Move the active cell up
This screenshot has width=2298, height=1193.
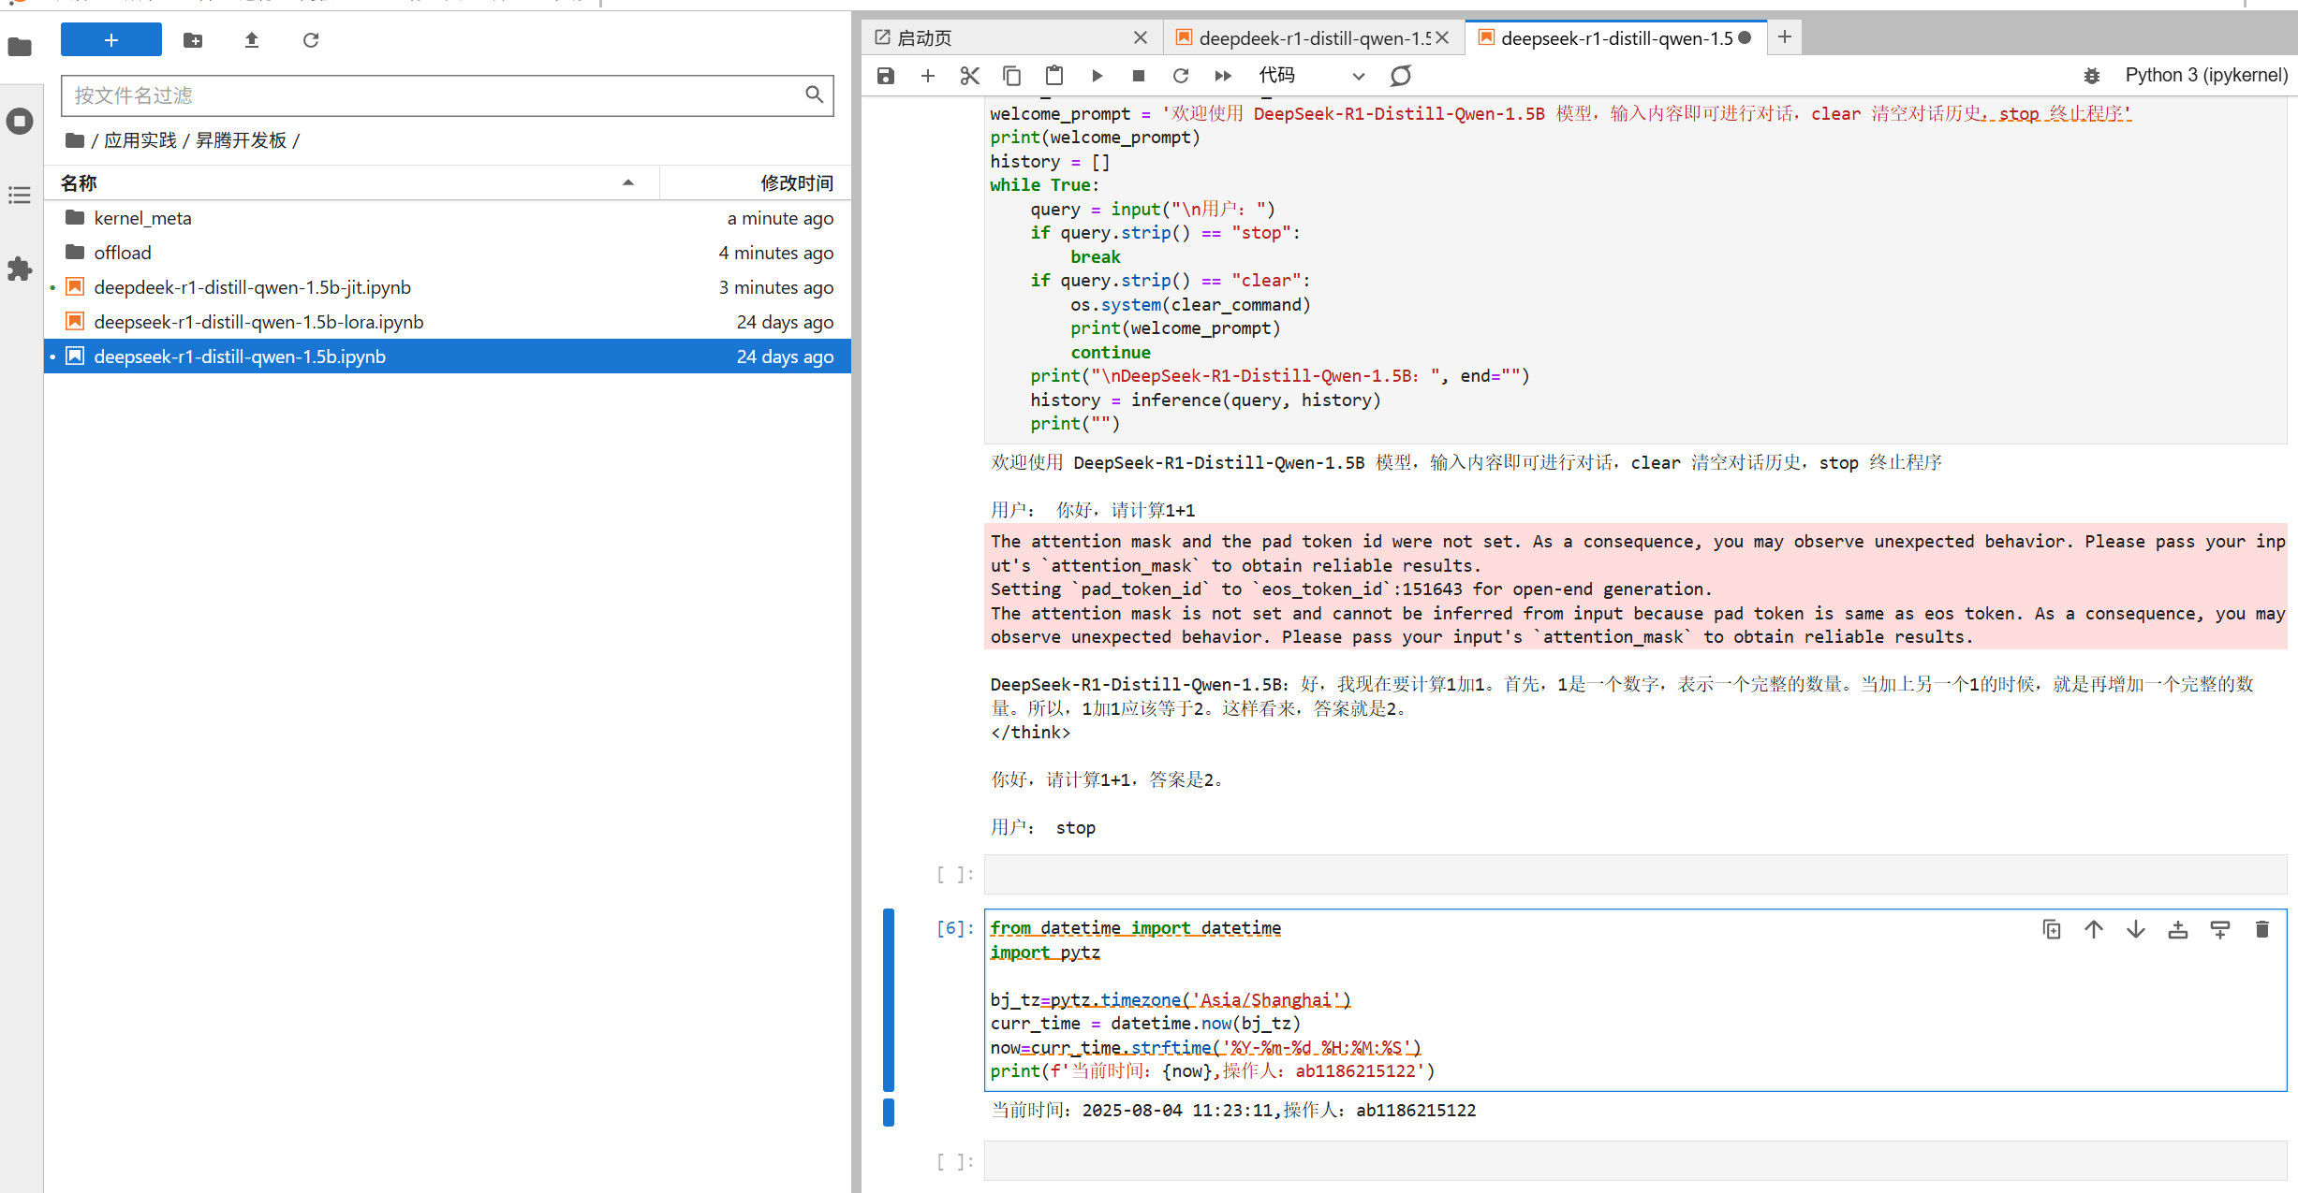click(2094, 929)
